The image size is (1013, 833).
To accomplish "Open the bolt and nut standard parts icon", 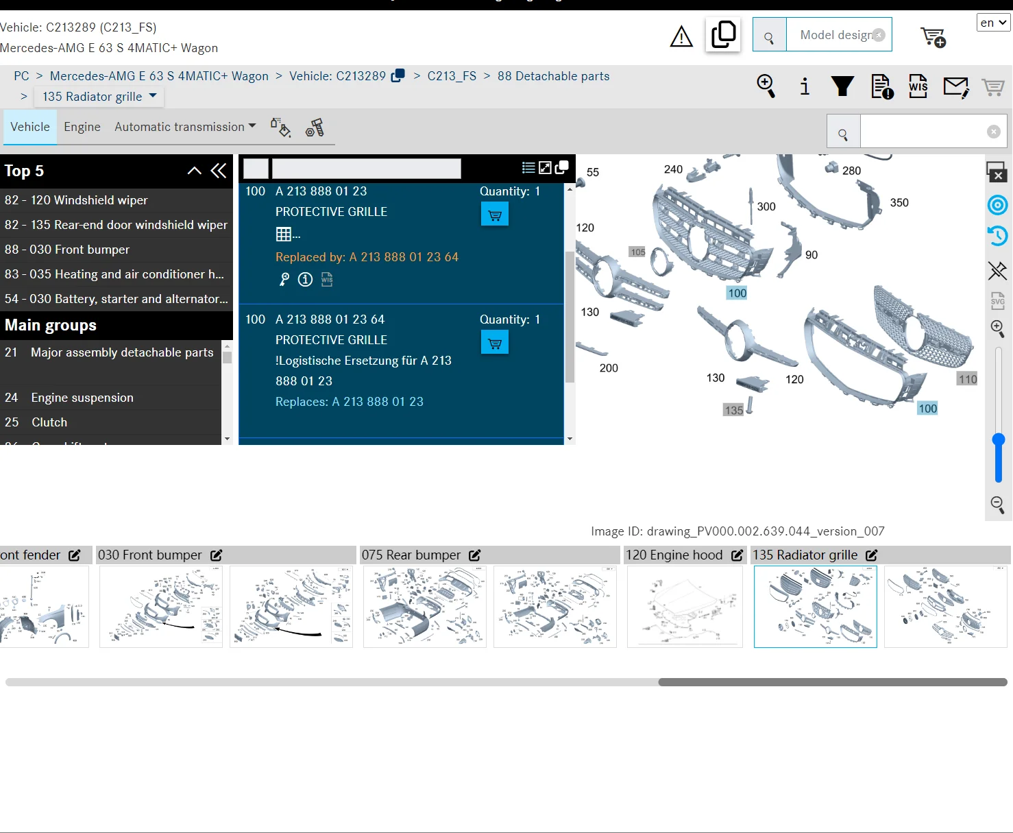I will tap(315, 128).
